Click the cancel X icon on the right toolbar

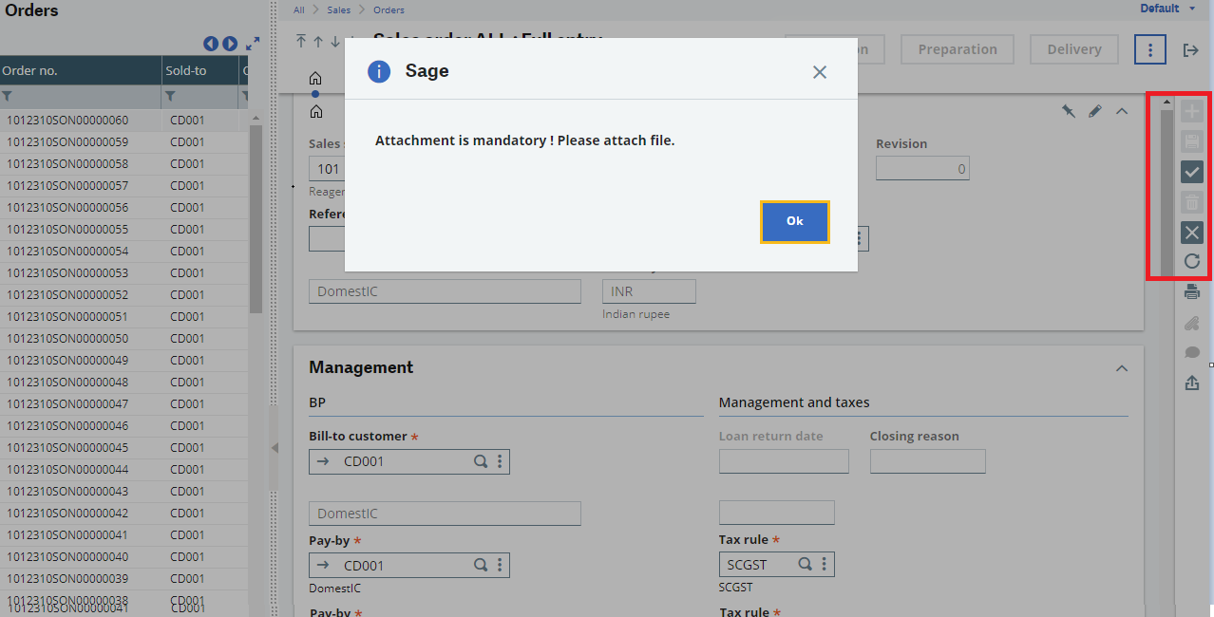[x=1191, y=233]
